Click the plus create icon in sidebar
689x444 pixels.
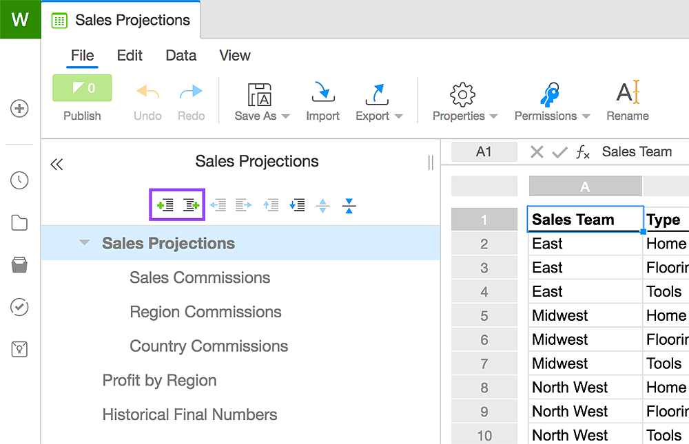pos(19,109)
